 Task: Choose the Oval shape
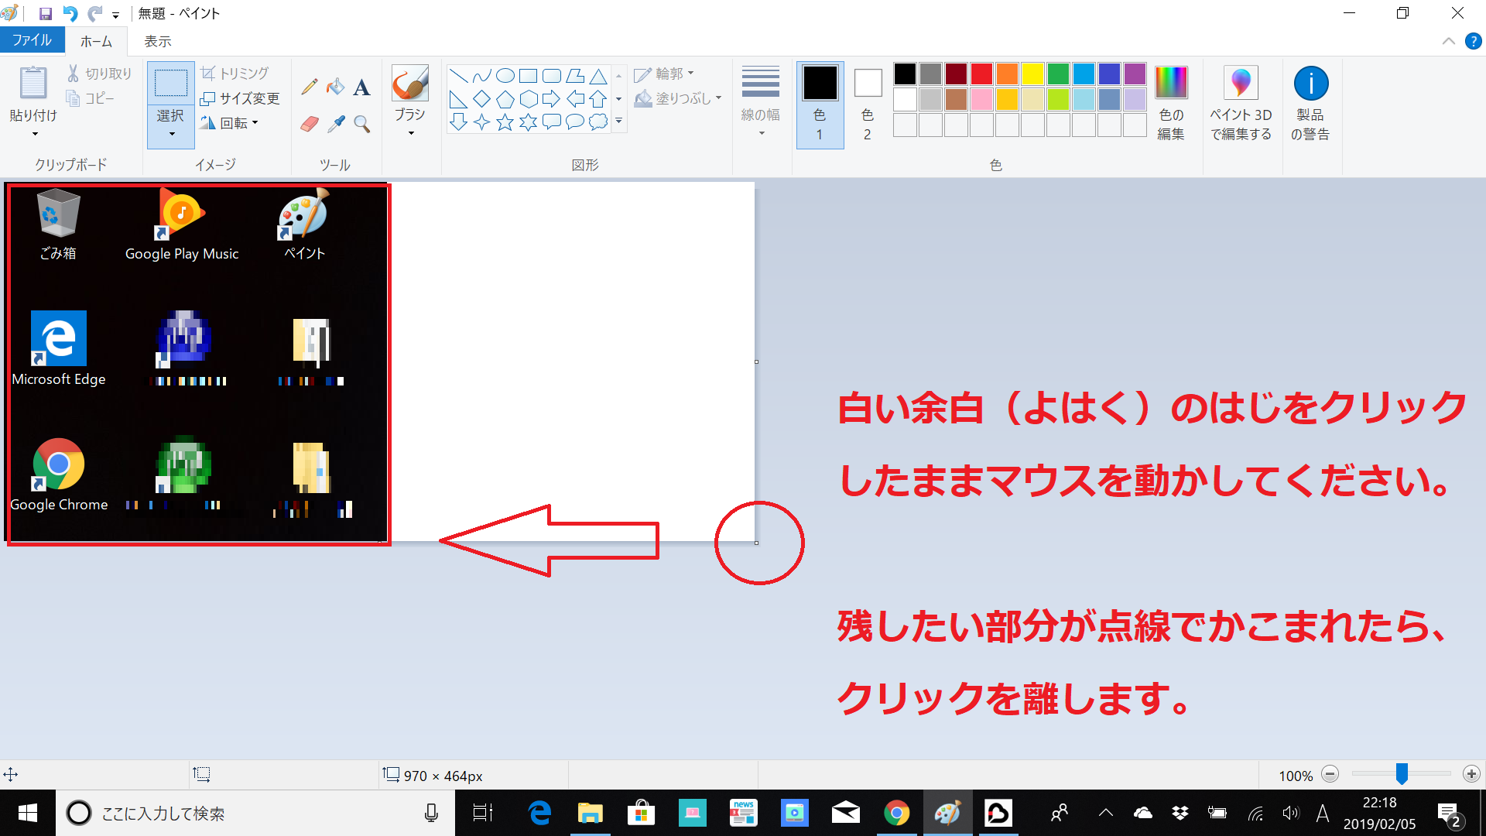[505, 76]
